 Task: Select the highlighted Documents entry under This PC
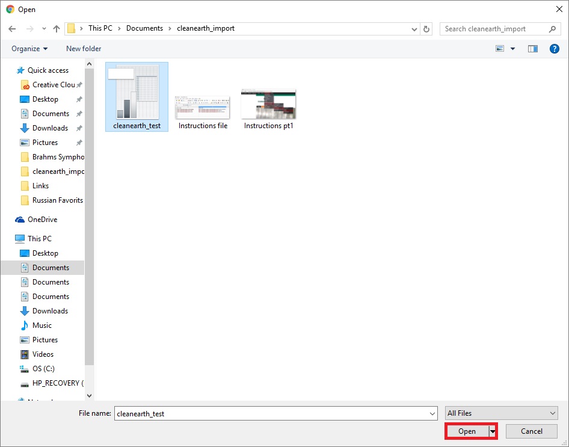pyautogui.click(x=43, y=268)
